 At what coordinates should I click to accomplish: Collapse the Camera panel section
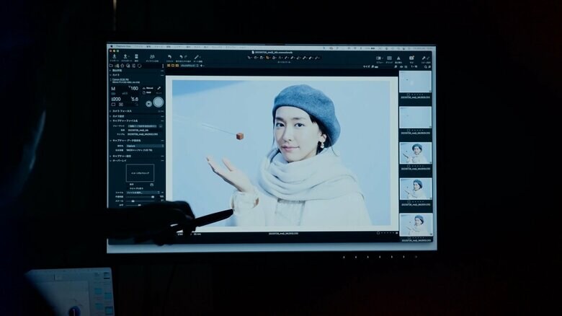click(111, 74)
